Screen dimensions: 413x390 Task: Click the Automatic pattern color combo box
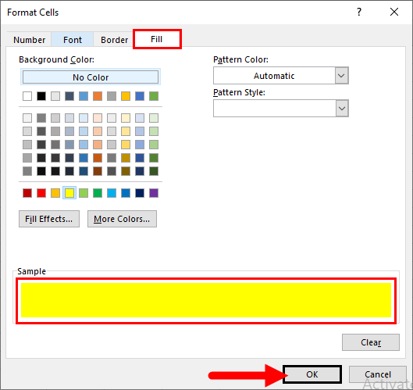pos(281,76)
